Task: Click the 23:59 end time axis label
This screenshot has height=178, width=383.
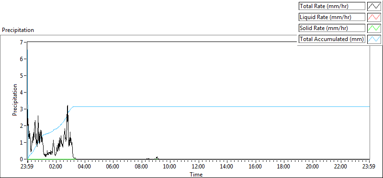Action: [368, 167]
